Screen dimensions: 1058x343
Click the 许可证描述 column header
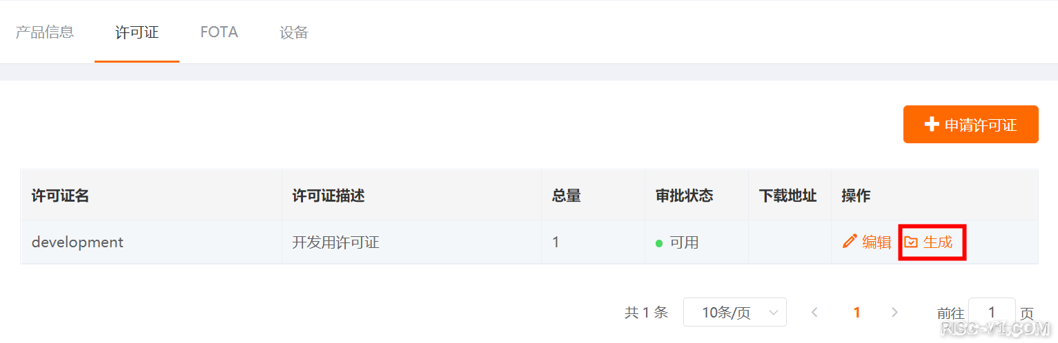(329, 196)
